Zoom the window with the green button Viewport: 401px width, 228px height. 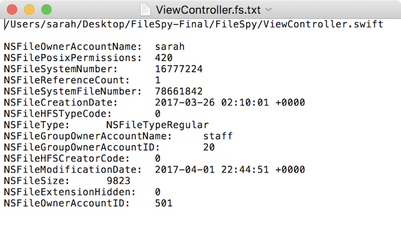(x=46, y=10)
